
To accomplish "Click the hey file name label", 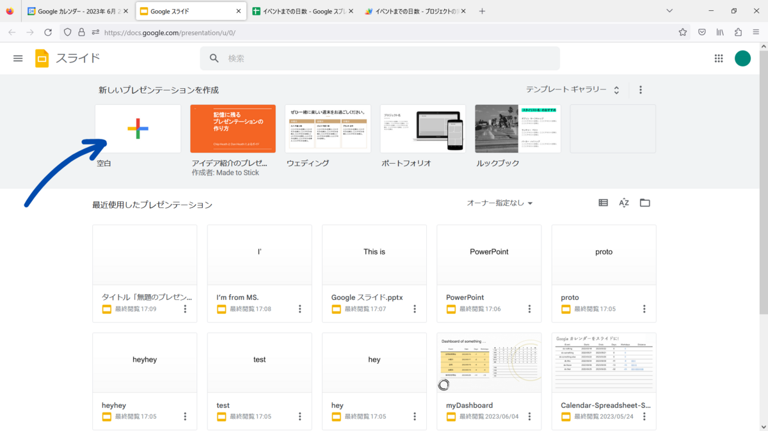I will click(337, 405).
